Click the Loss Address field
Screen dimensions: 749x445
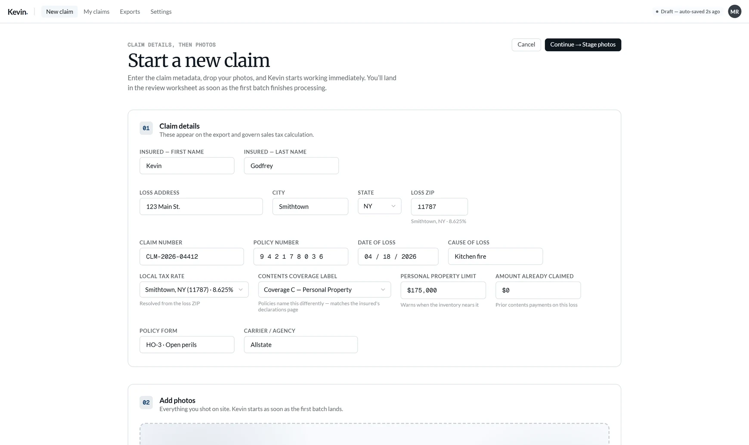click(201, 207)
